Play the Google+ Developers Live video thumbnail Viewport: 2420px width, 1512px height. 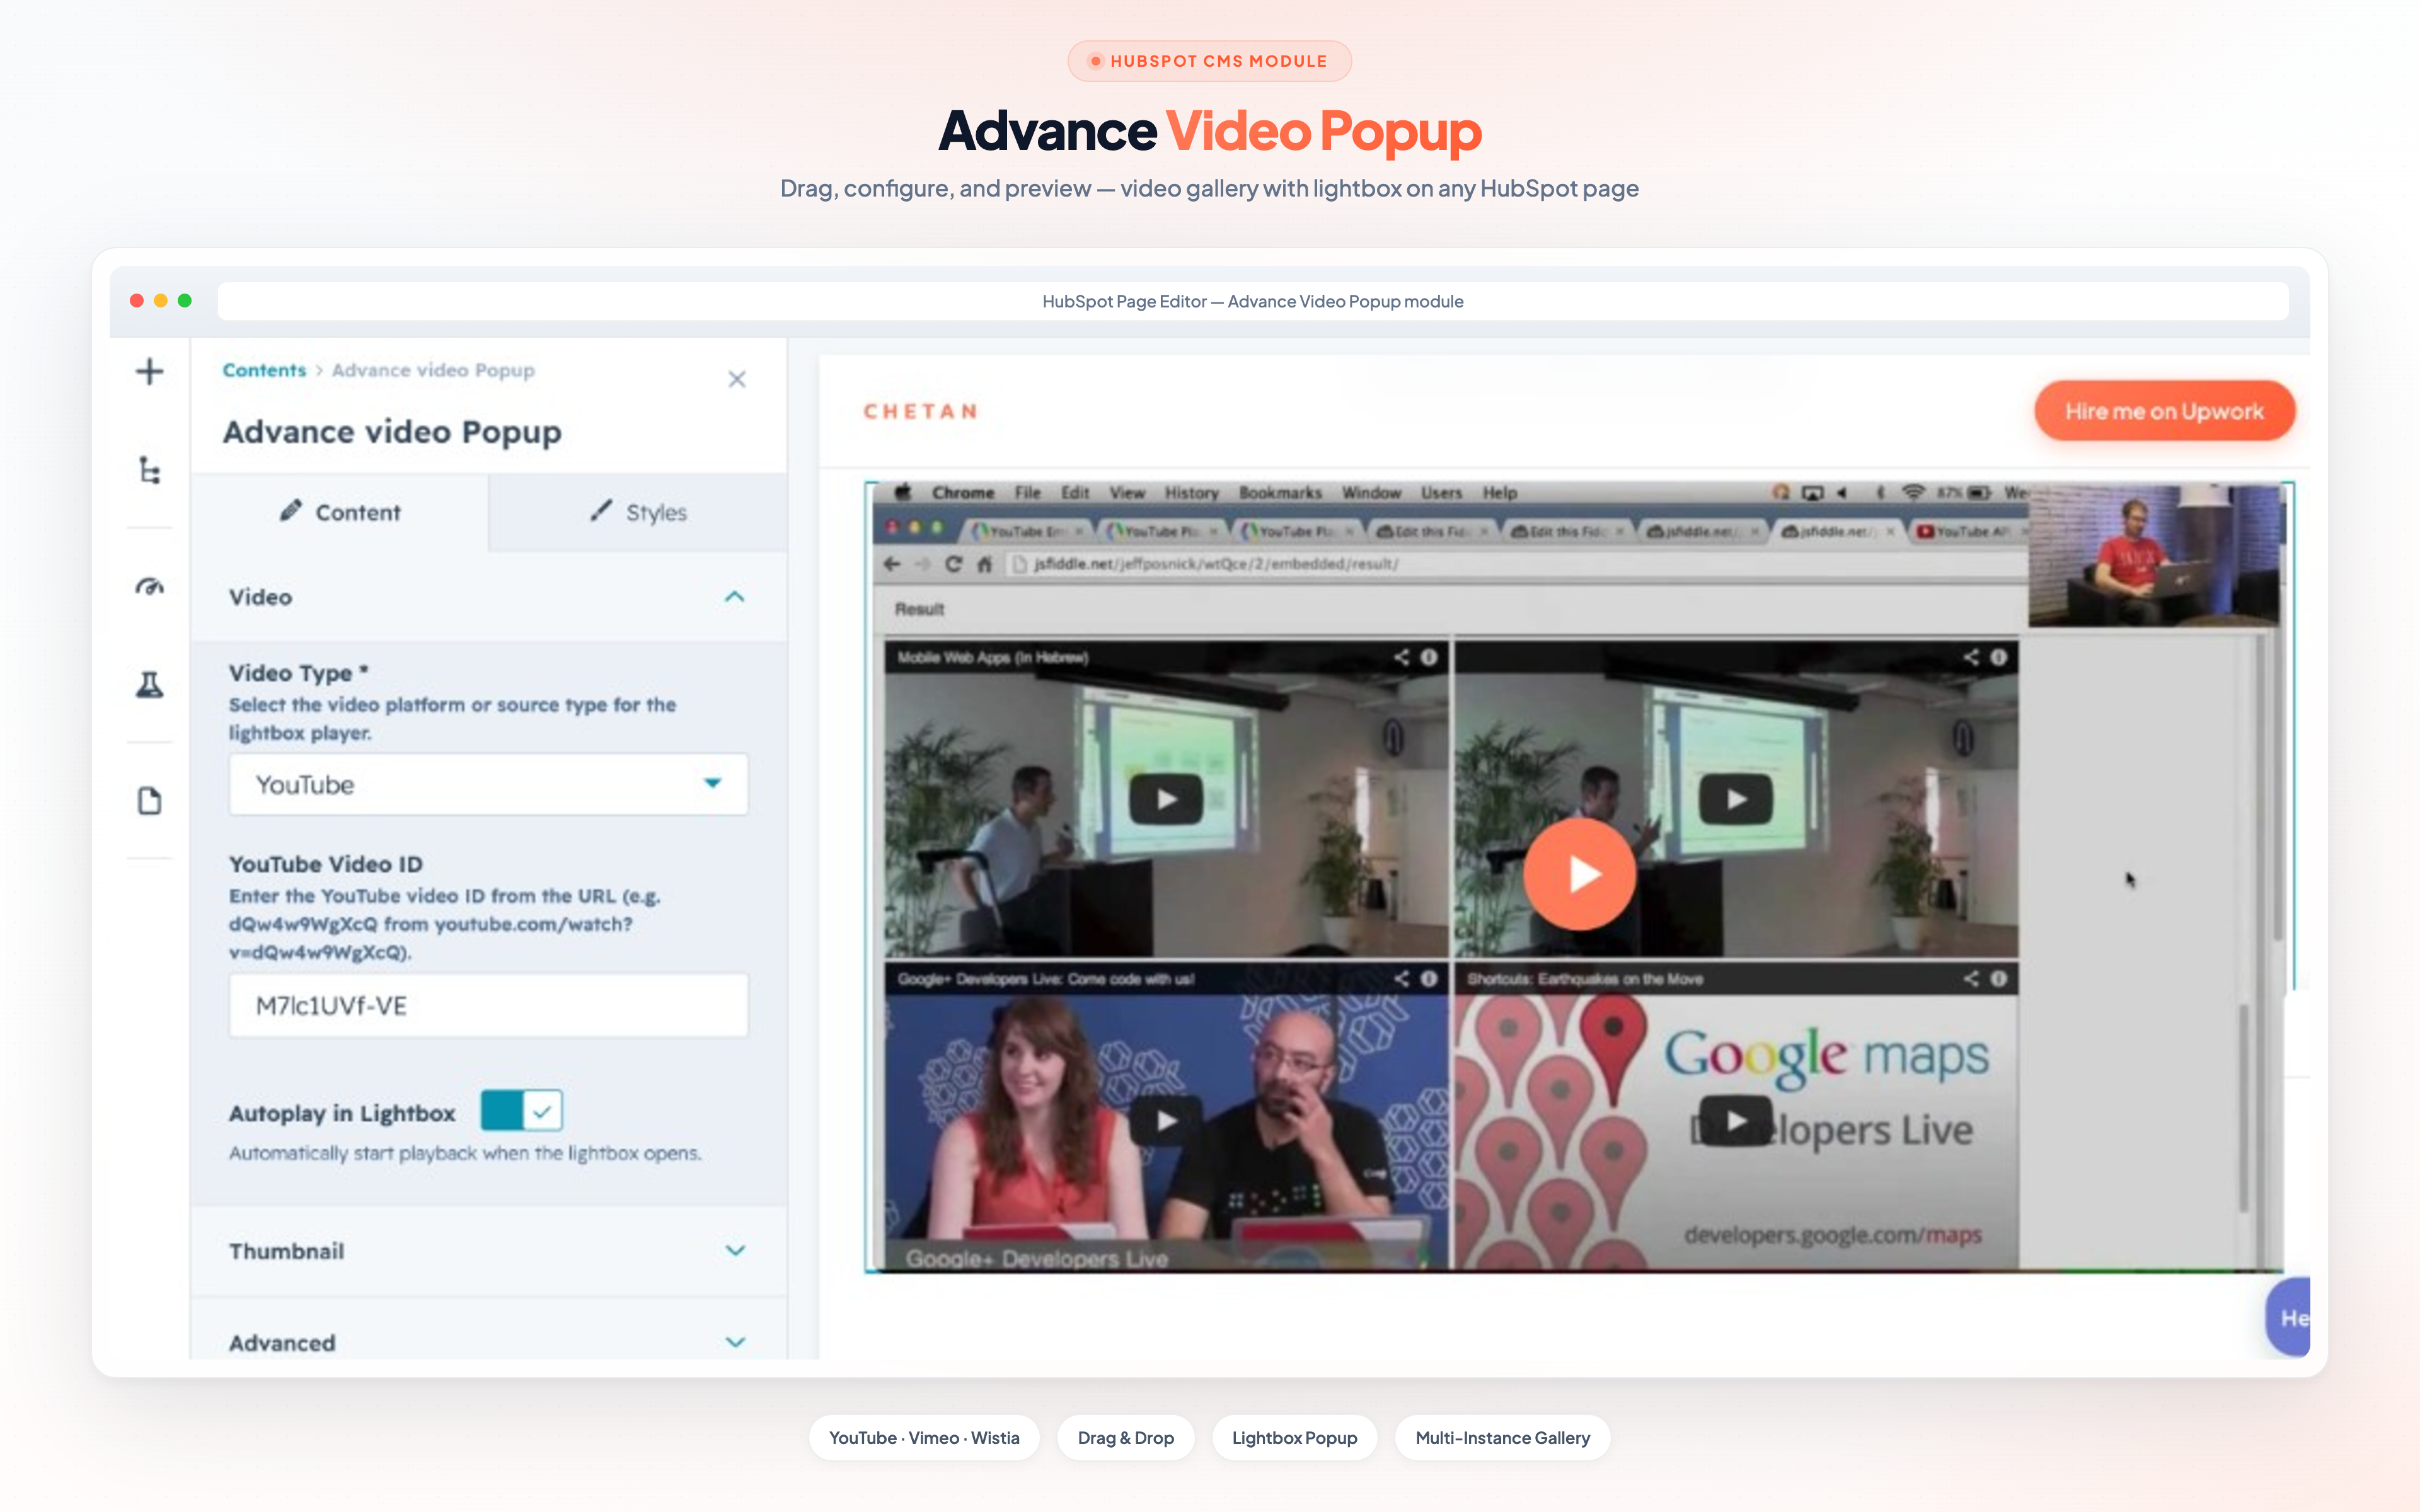point(1165,1121)
